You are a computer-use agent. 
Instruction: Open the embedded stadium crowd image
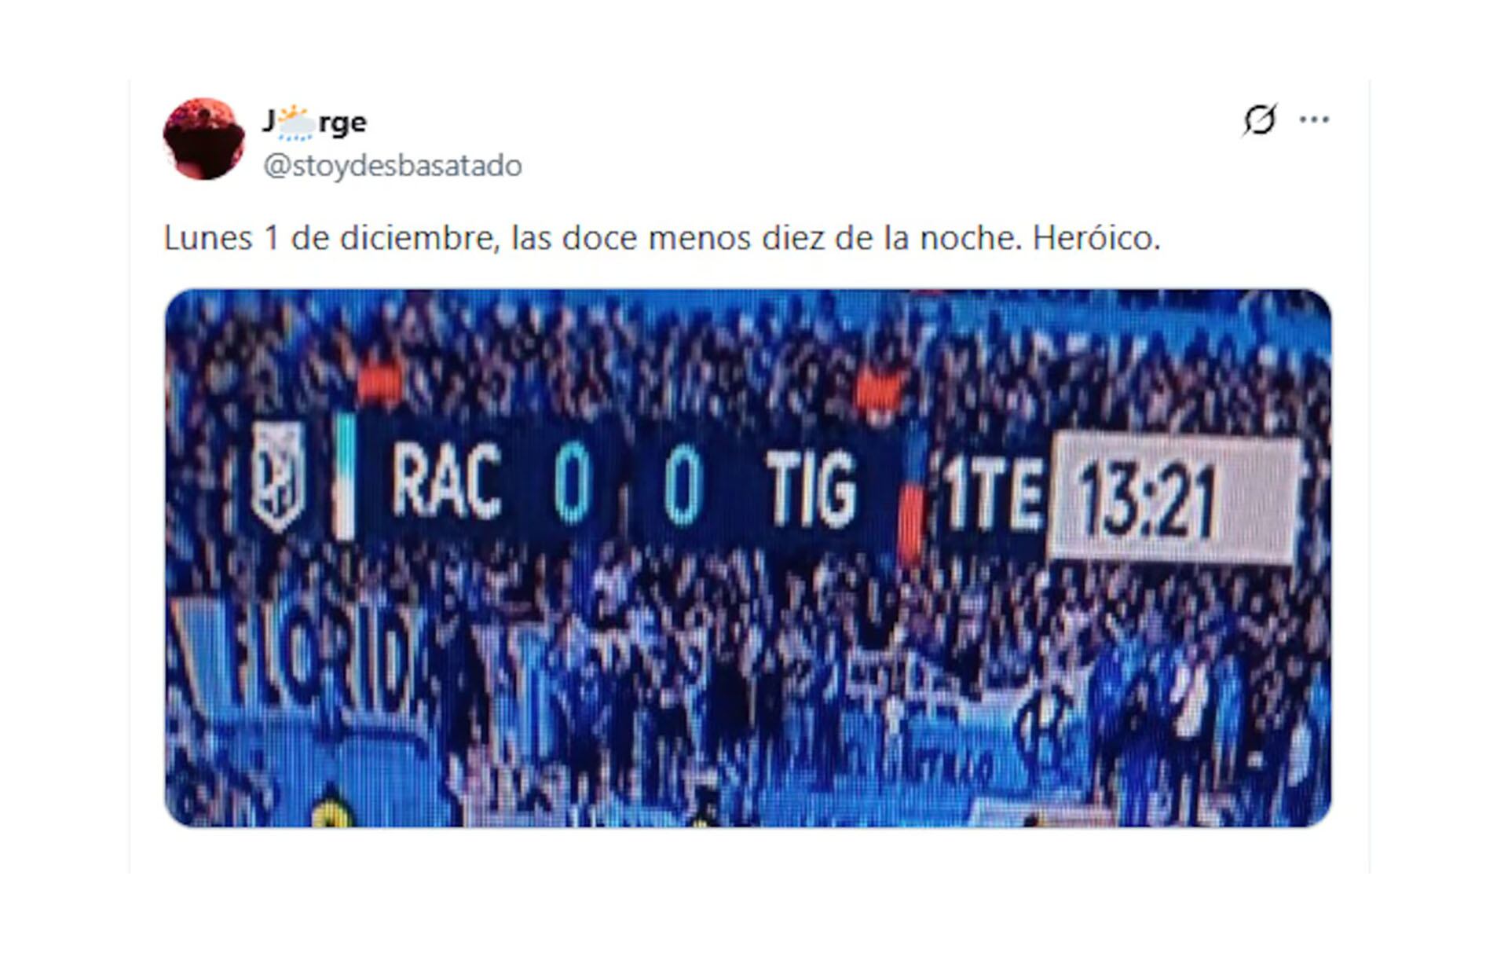[x=748, y=558]
